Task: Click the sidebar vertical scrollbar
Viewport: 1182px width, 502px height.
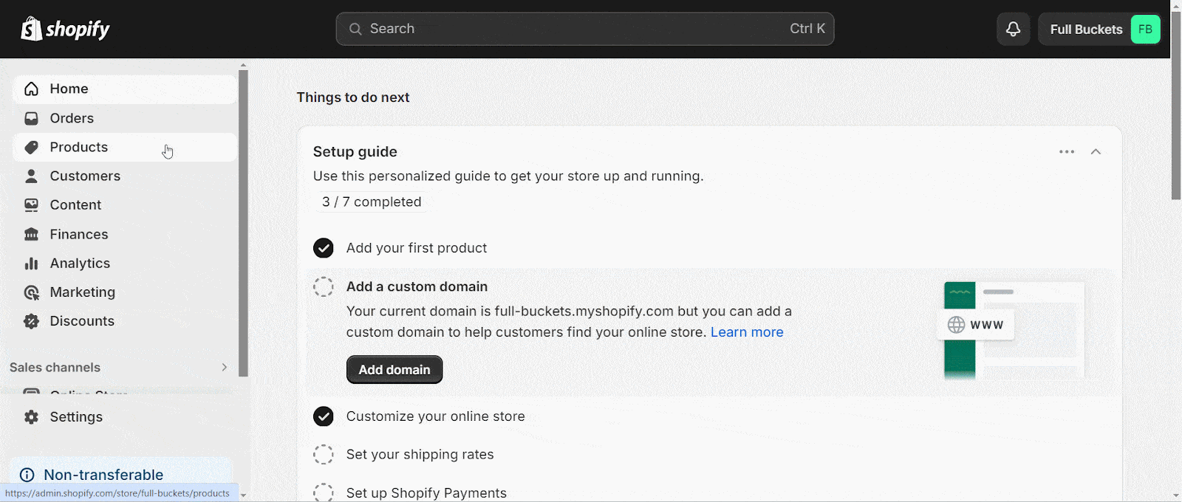Action: tap(243, 223)
